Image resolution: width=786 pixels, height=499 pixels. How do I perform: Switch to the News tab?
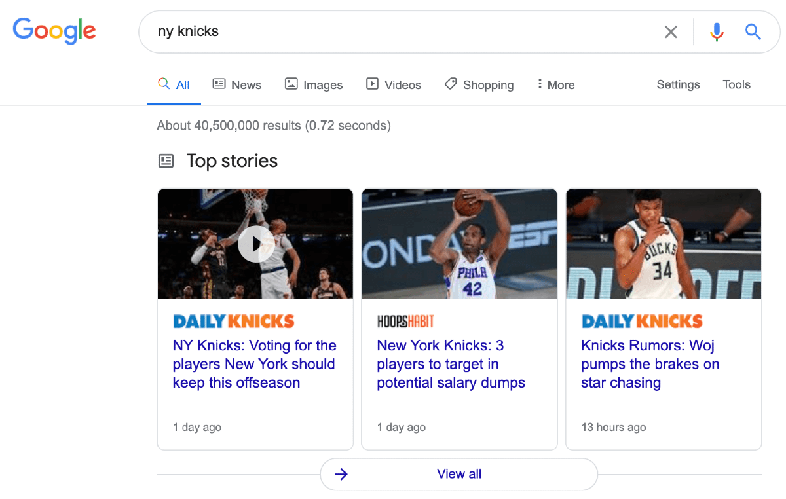(x=237, y=84)
